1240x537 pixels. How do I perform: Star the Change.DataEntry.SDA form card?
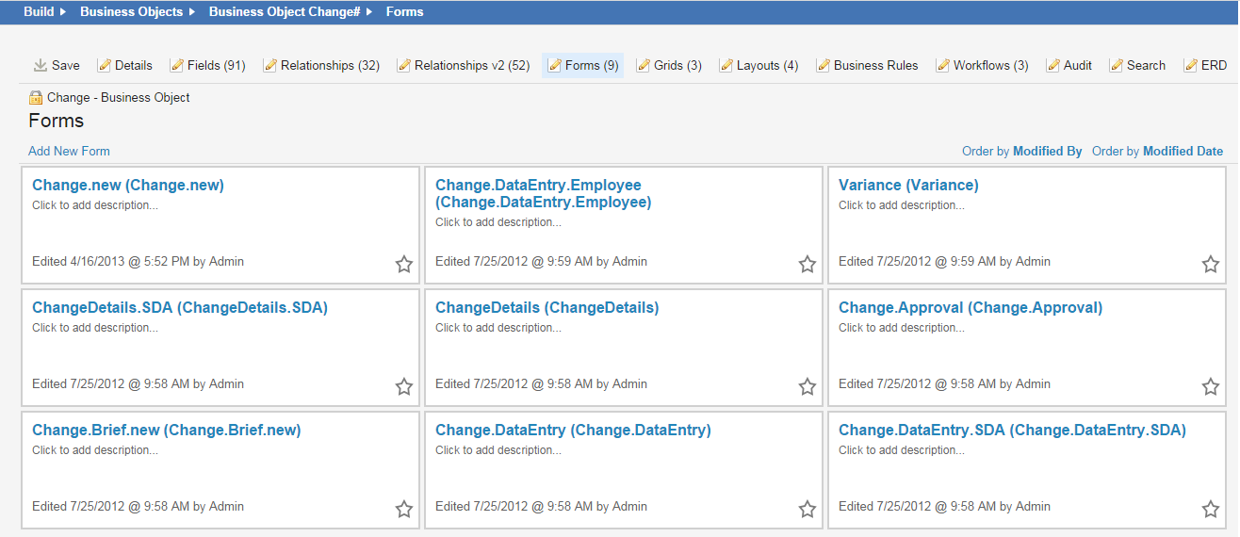tap(1211, 510)
